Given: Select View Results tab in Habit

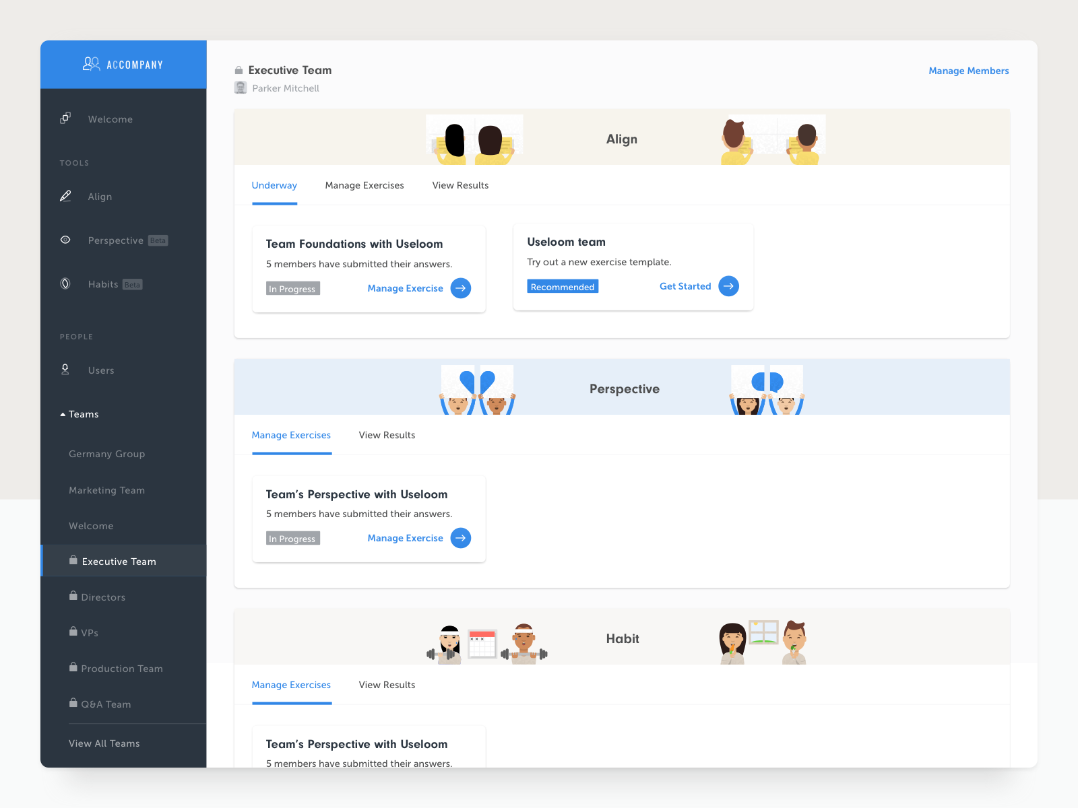Looking at the screenshot, I should (x=387, y=685).
